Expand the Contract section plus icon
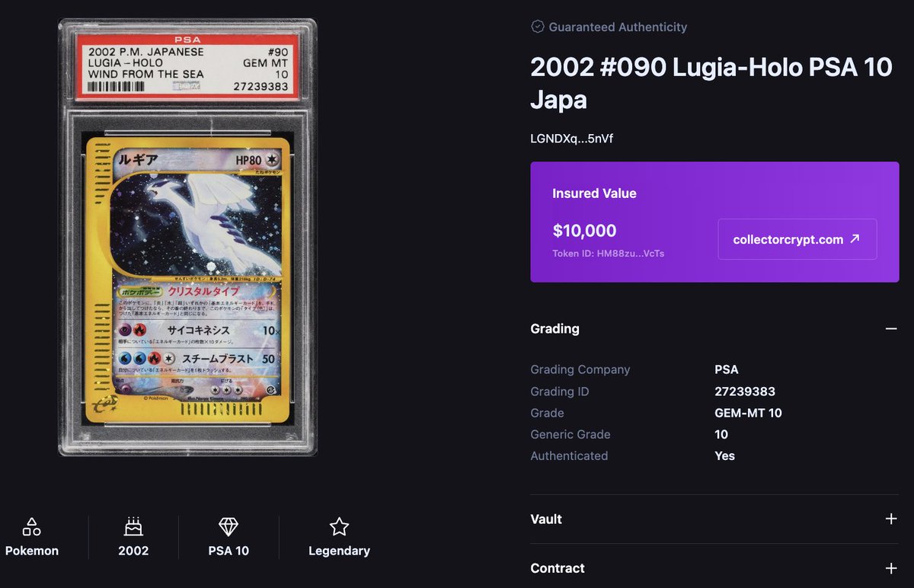Image resolution: width=914 pixels, height=588 pixels. (891, 568)
